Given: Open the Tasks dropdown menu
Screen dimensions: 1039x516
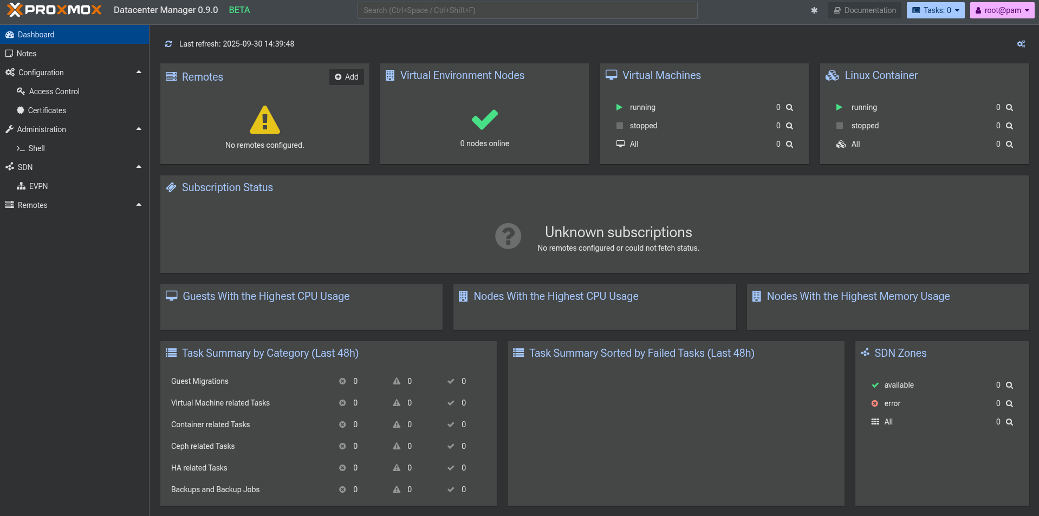Looking at the screenshot, I should (x=935, y=10).
